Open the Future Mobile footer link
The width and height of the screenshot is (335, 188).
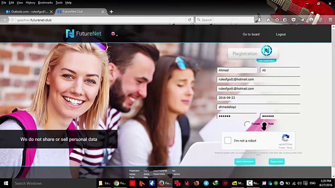(x=159, y=174)
